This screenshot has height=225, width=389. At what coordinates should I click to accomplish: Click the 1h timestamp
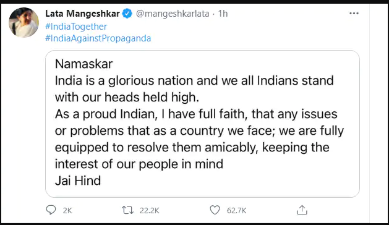click(223, 14)
